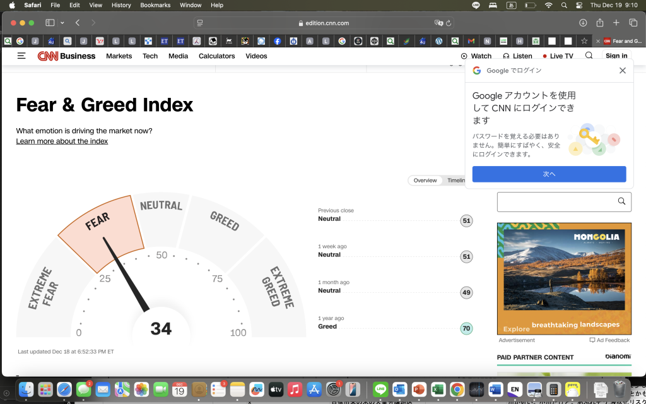Click the search input field beside ad
This screenshot has width=646, height=404.
[x=555, y=201]
